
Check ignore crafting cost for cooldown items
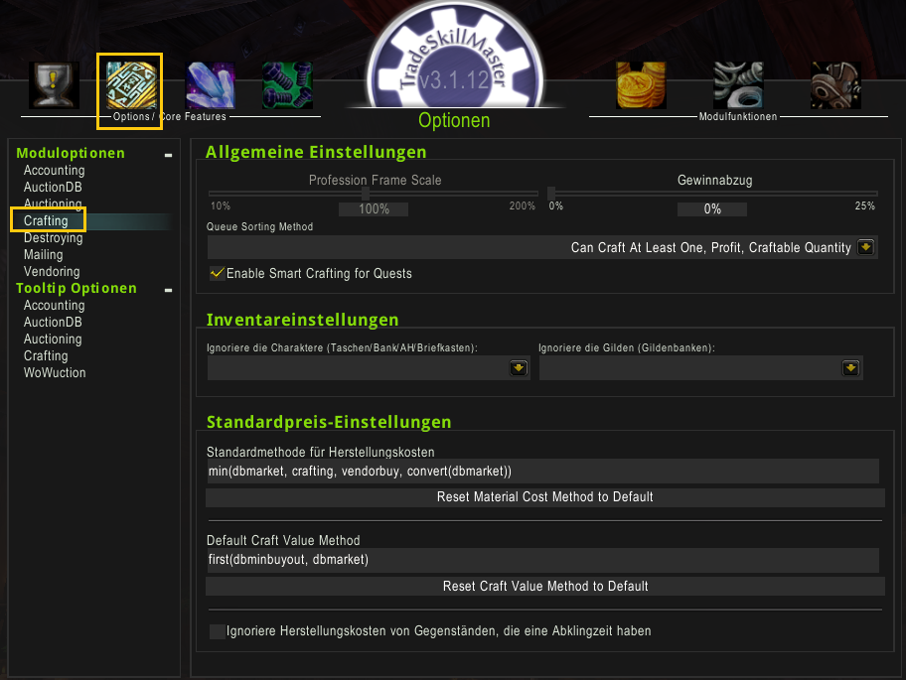click(x=218, y=631)
